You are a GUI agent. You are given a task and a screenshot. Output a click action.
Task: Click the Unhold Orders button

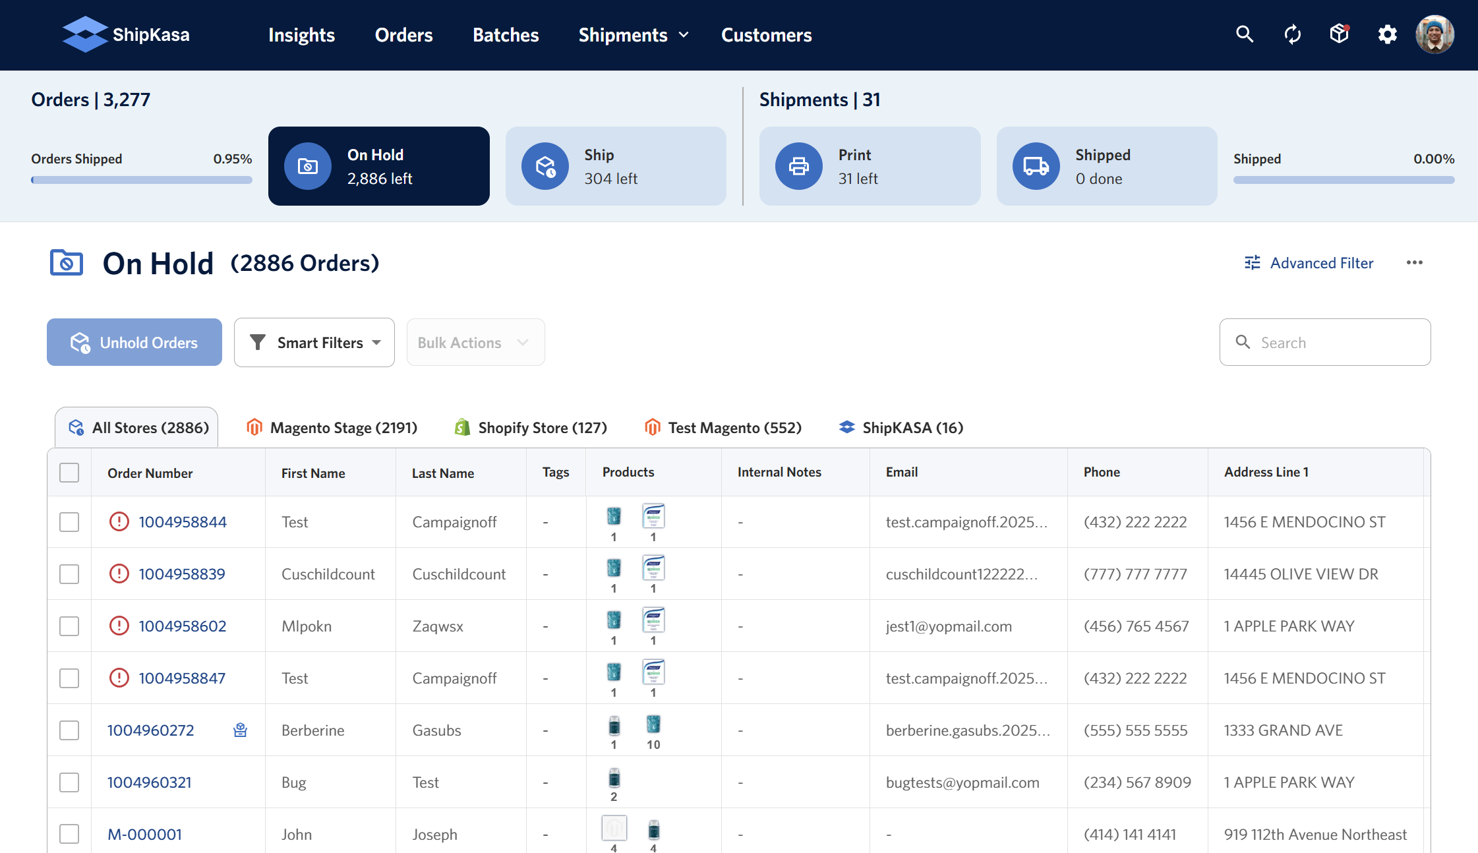pyautogui.click(x=134, y=343)
